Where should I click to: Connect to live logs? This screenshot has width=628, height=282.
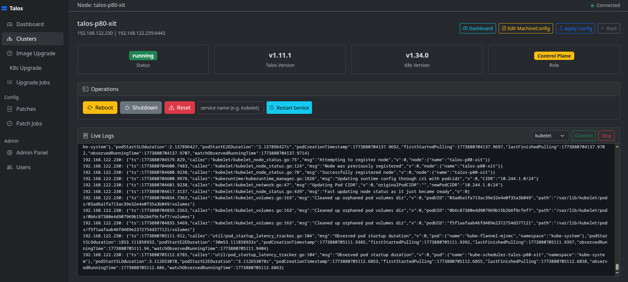coord(584,136)
